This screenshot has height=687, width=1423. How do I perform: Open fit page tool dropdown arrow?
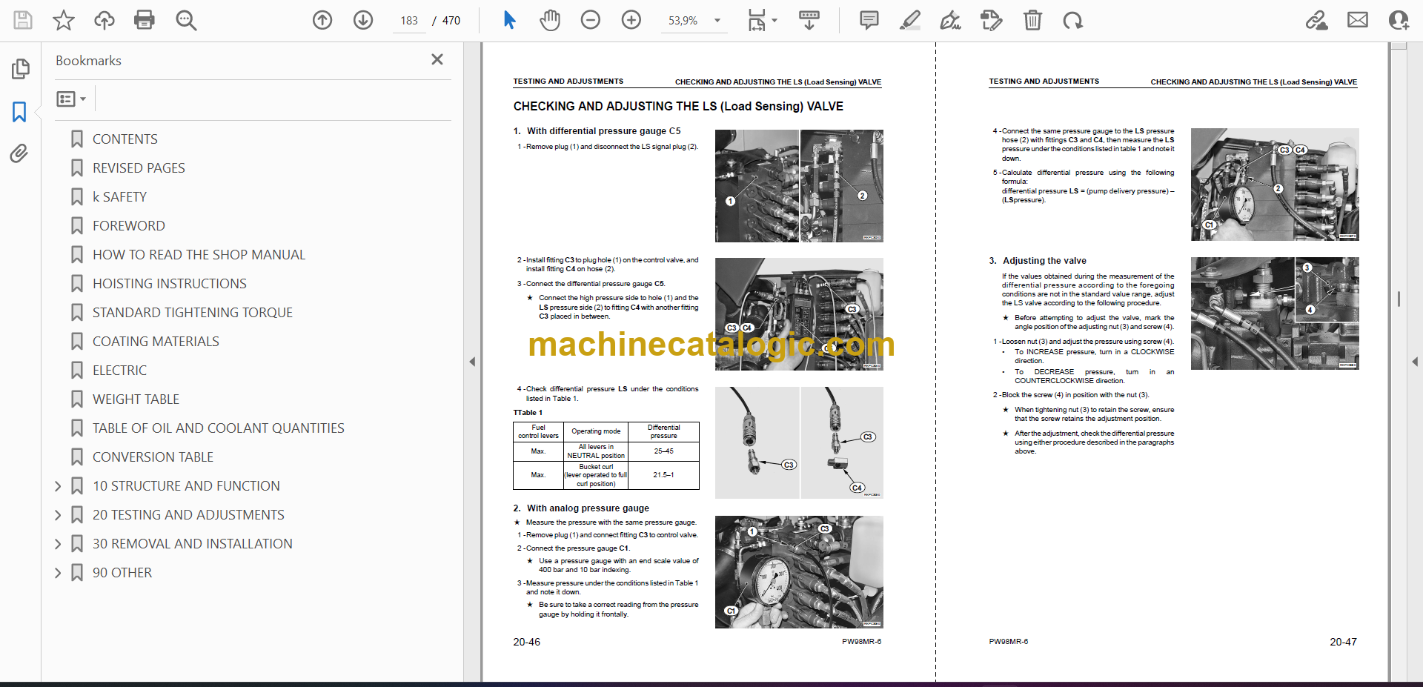click(774, 21)
